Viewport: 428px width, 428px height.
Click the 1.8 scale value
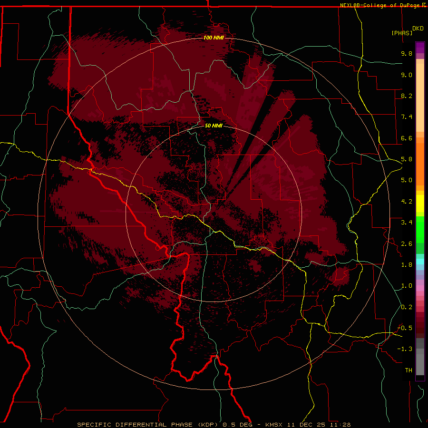click(x=407, y=265)
